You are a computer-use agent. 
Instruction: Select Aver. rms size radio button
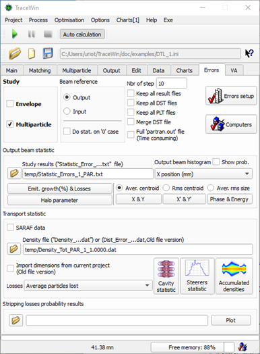[x=211, y=188]
